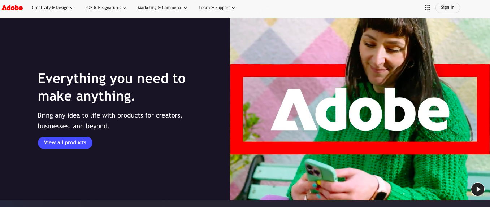
Task: Play the hero video with the play button
Action: (478, 189)
